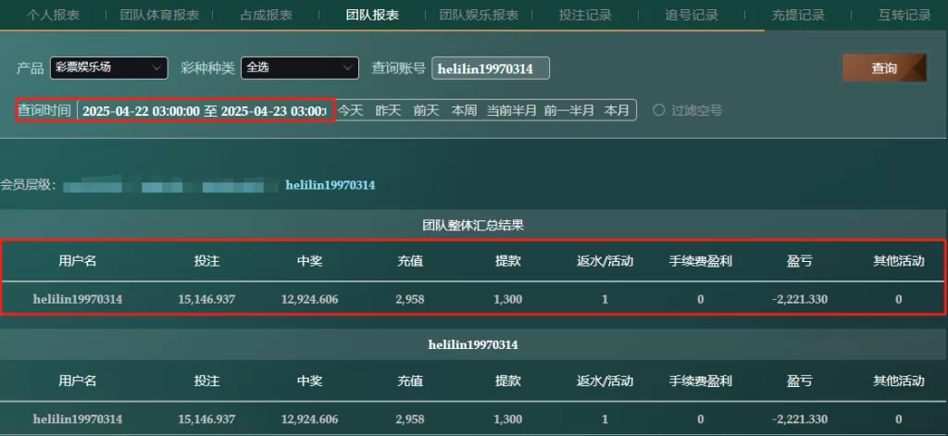Go to the 互转记录 tab
The width and height of the screenshot is (948, 436).
pos(904,15)
